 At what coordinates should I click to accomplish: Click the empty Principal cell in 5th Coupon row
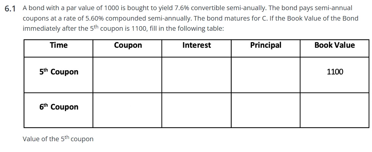pyautogui.click(x=265, y=75)
